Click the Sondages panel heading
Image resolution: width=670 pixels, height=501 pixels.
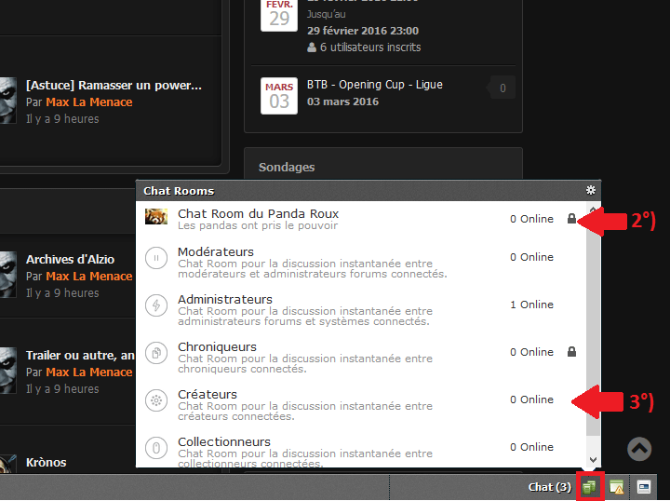pyautogui.click(x=287, y=167)
